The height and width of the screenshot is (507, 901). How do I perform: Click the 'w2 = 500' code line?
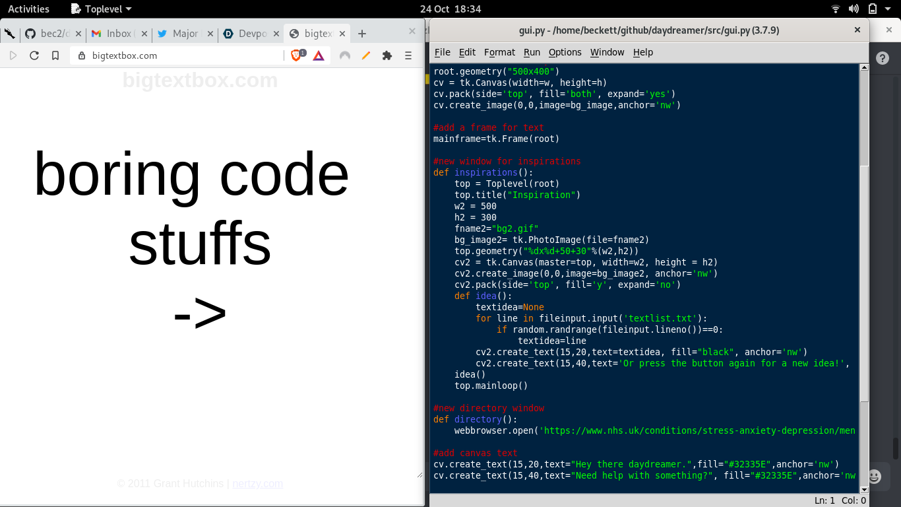click(x=476, y=206)
